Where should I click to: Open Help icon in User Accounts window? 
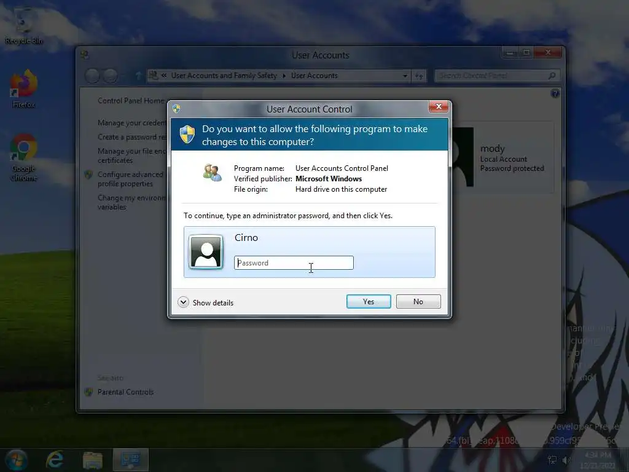[555, 93]
